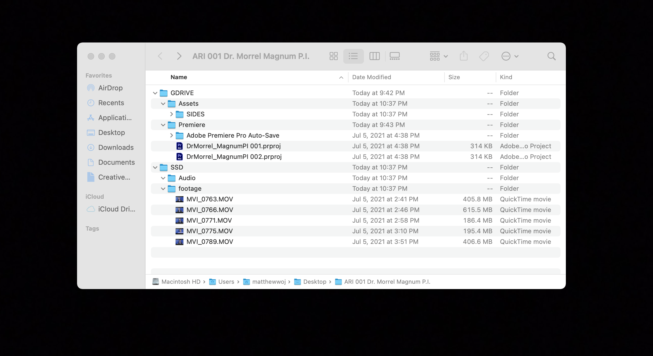Switch to icon view
This screenshot has height=356, width=653.
(333, 56)
